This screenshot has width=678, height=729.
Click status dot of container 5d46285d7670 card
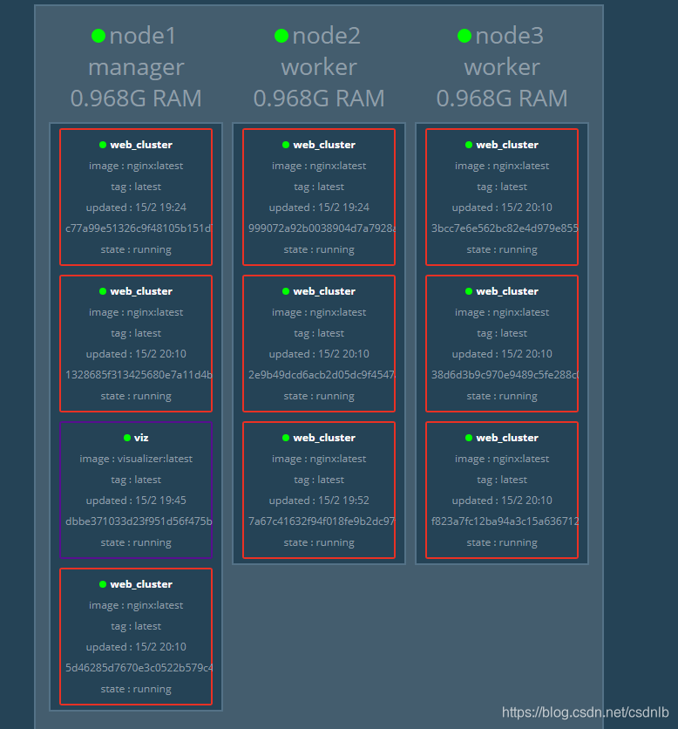(x=103, y=584)
